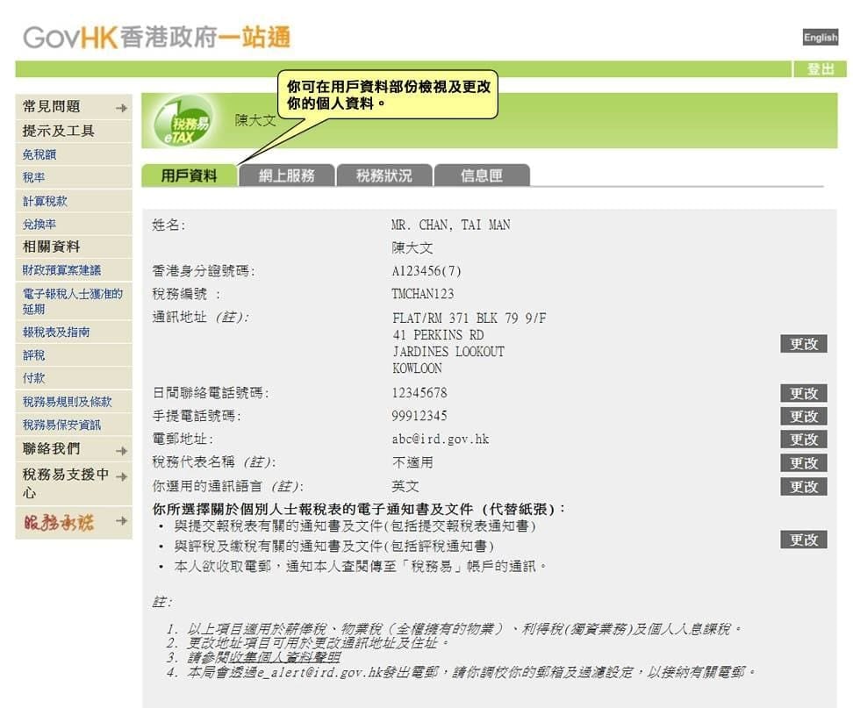Click the 服務承諾 graphic in sidebar
Viewport: 853px width, 708px height.
click(x=57, y=523)
